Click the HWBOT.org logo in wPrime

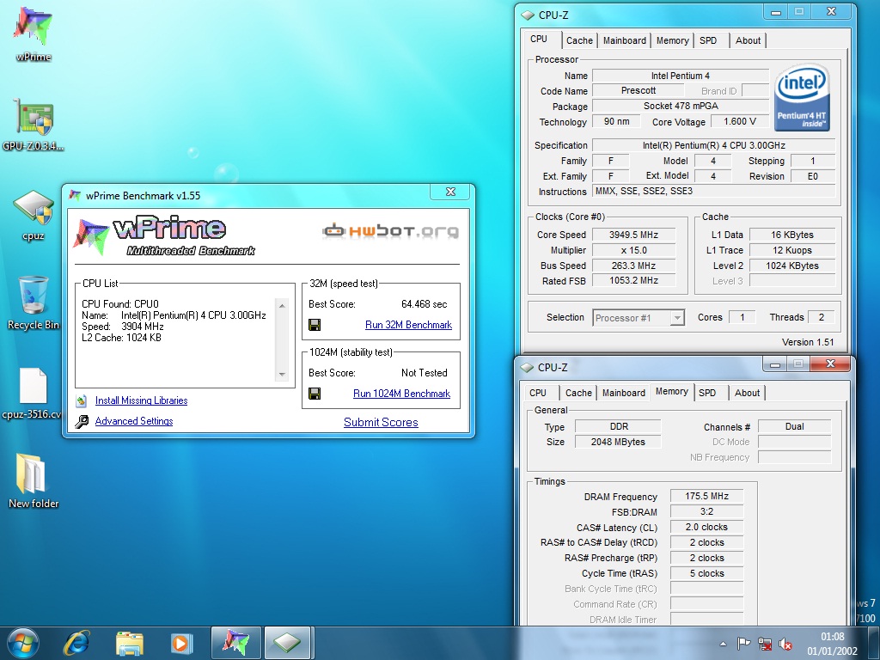pos(391,230)
